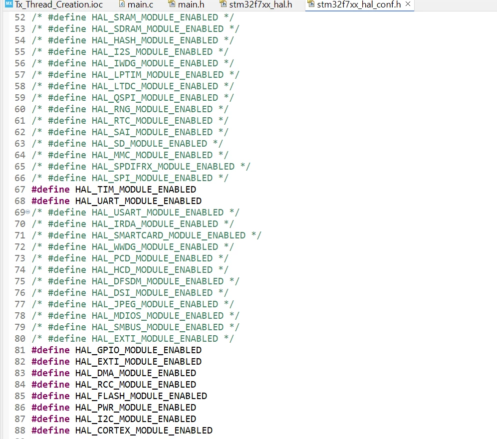Click commented HAL_DSI_MODULE_ENABLED line
The width and height of the screenshot is (497, 439).
click(130, 293)
